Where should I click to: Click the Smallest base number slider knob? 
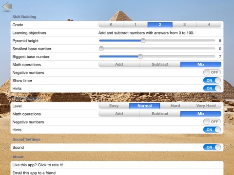point(101,49)
